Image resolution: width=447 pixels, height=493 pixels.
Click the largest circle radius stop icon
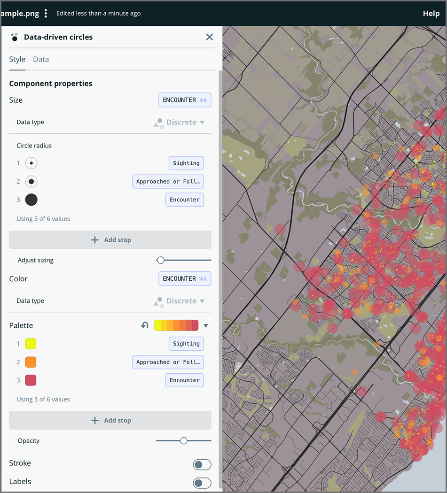[31, 199]
